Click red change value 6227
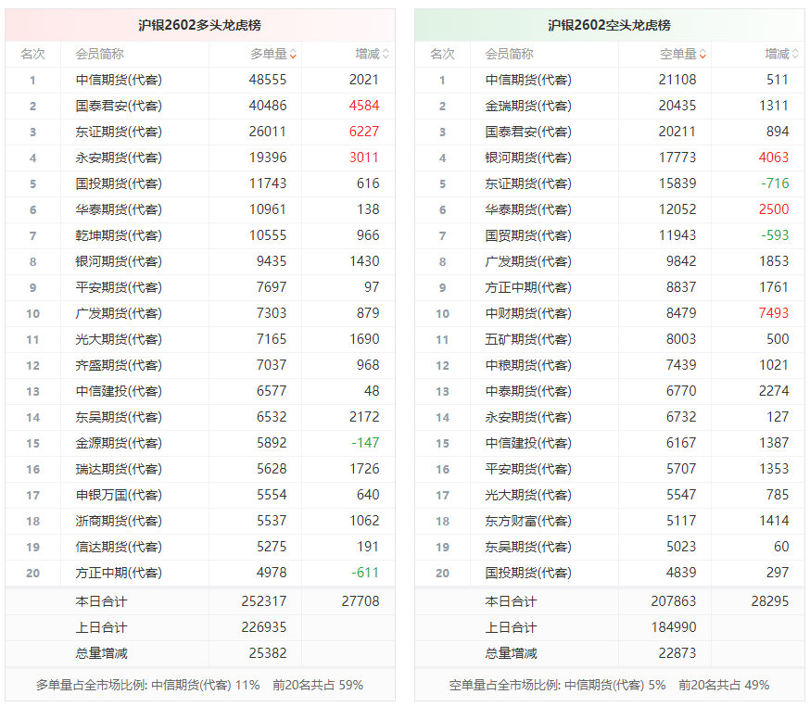The image size is (810, 707). (x=364, y=132)
